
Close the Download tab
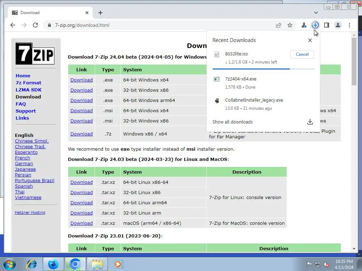coord(87,13)
